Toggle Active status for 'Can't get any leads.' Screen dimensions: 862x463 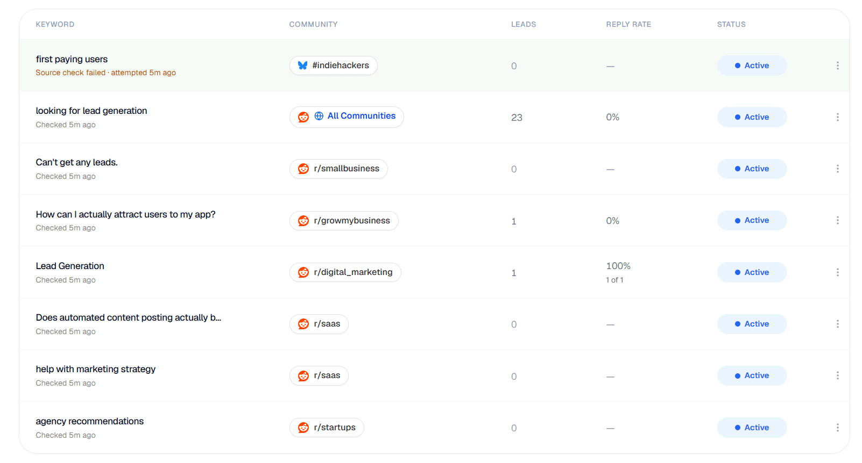pos(752,169)
